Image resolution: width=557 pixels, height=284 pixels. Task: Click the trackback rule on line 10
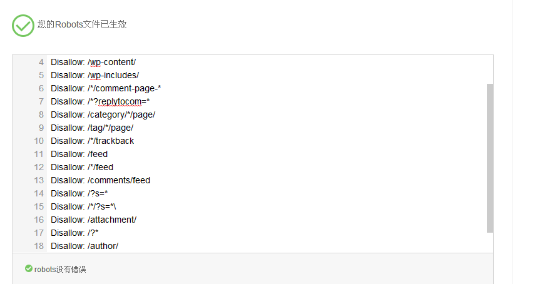93,141
